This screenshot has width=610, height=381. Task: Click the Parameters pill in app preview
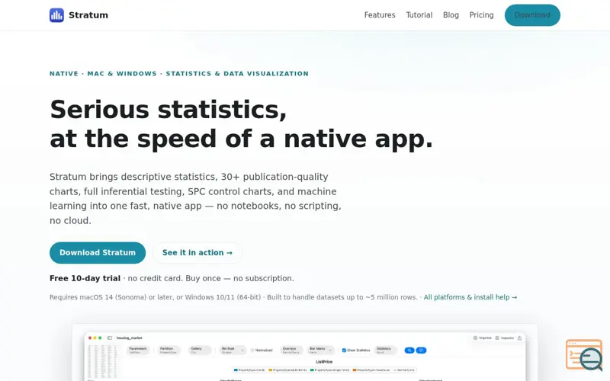coord(138,351)
